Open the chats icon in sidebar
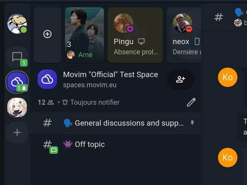 [x=17, y=57]
